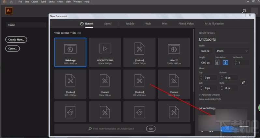Choose the iMac 27 preset
This screenshot has width=260, height=138.
tap(174, 52)
